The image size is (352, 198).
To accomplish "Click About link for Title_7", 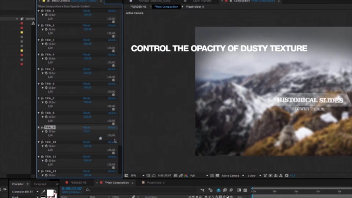I will [113, 98].
